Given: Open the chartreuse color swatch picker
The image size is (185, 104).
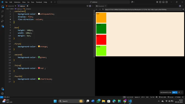Looking at the screenshot, I should 39,79.
